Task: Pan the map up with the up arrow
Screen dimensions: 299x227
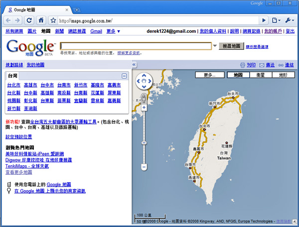Action: [144, 76]
